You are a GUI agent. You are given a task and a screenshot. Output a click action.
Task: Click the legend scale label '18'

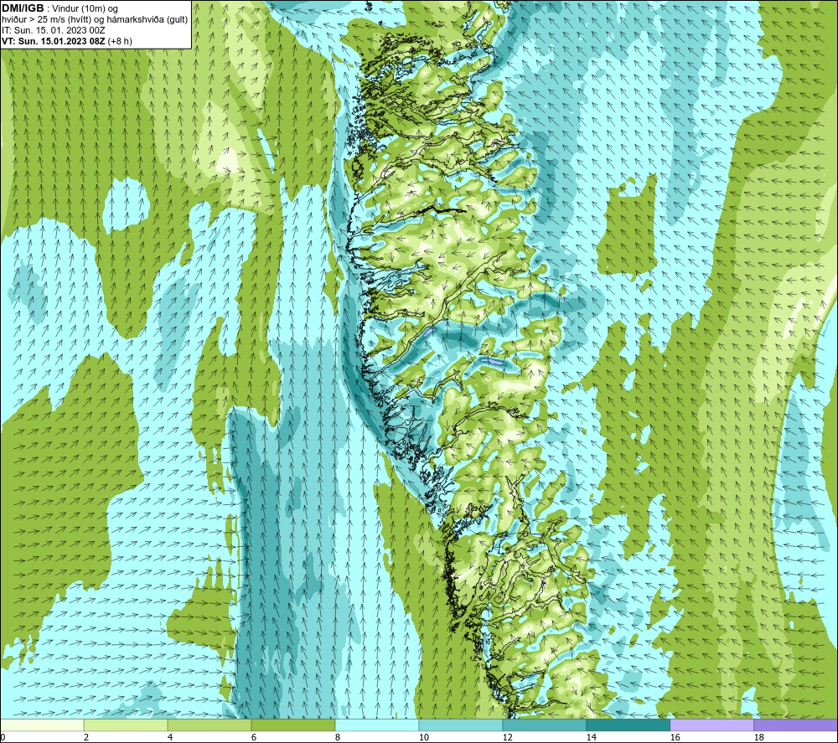click(x=758, y=738)
